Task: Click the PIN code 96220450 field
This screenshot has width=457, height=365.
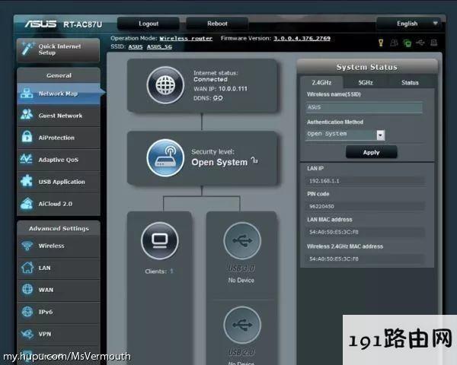Action: click(x=365, y=206)
